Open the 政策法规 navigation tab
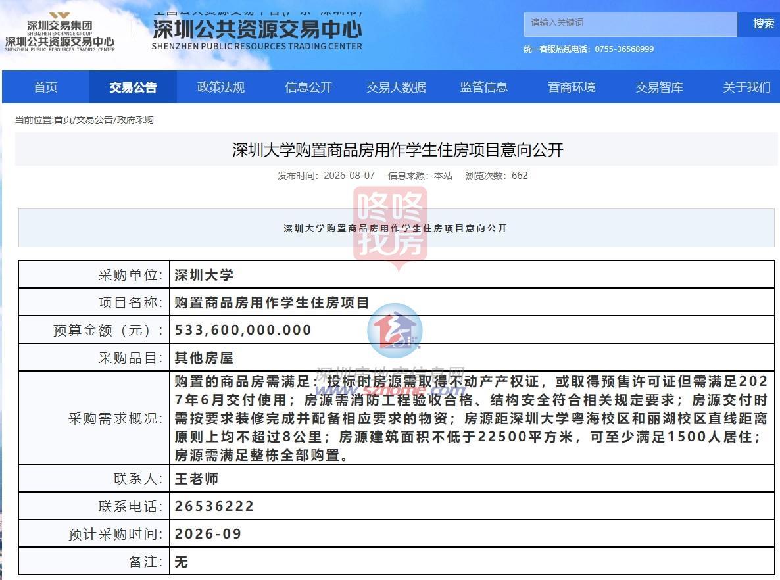780x580 pixels. click(x=220, y=87)
